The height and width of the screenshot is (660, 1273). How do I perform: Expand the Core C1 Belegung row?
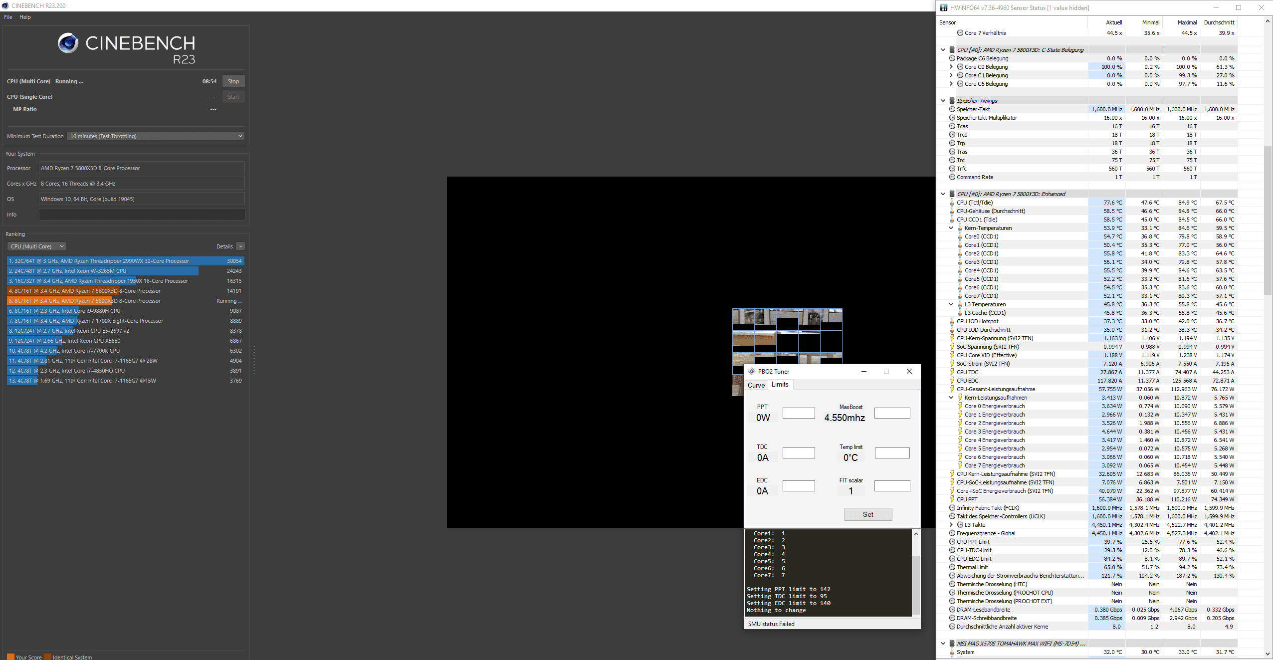(x=951, y=75)
